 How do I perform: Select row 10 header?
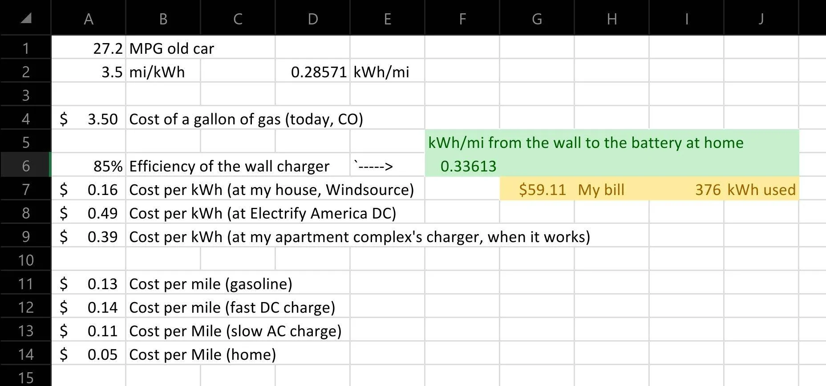coord(25,259)
